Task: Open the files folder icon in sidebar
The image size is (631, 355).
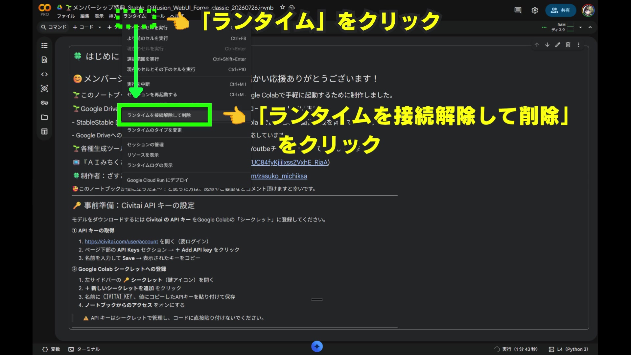Action: (x=44, y=117)
